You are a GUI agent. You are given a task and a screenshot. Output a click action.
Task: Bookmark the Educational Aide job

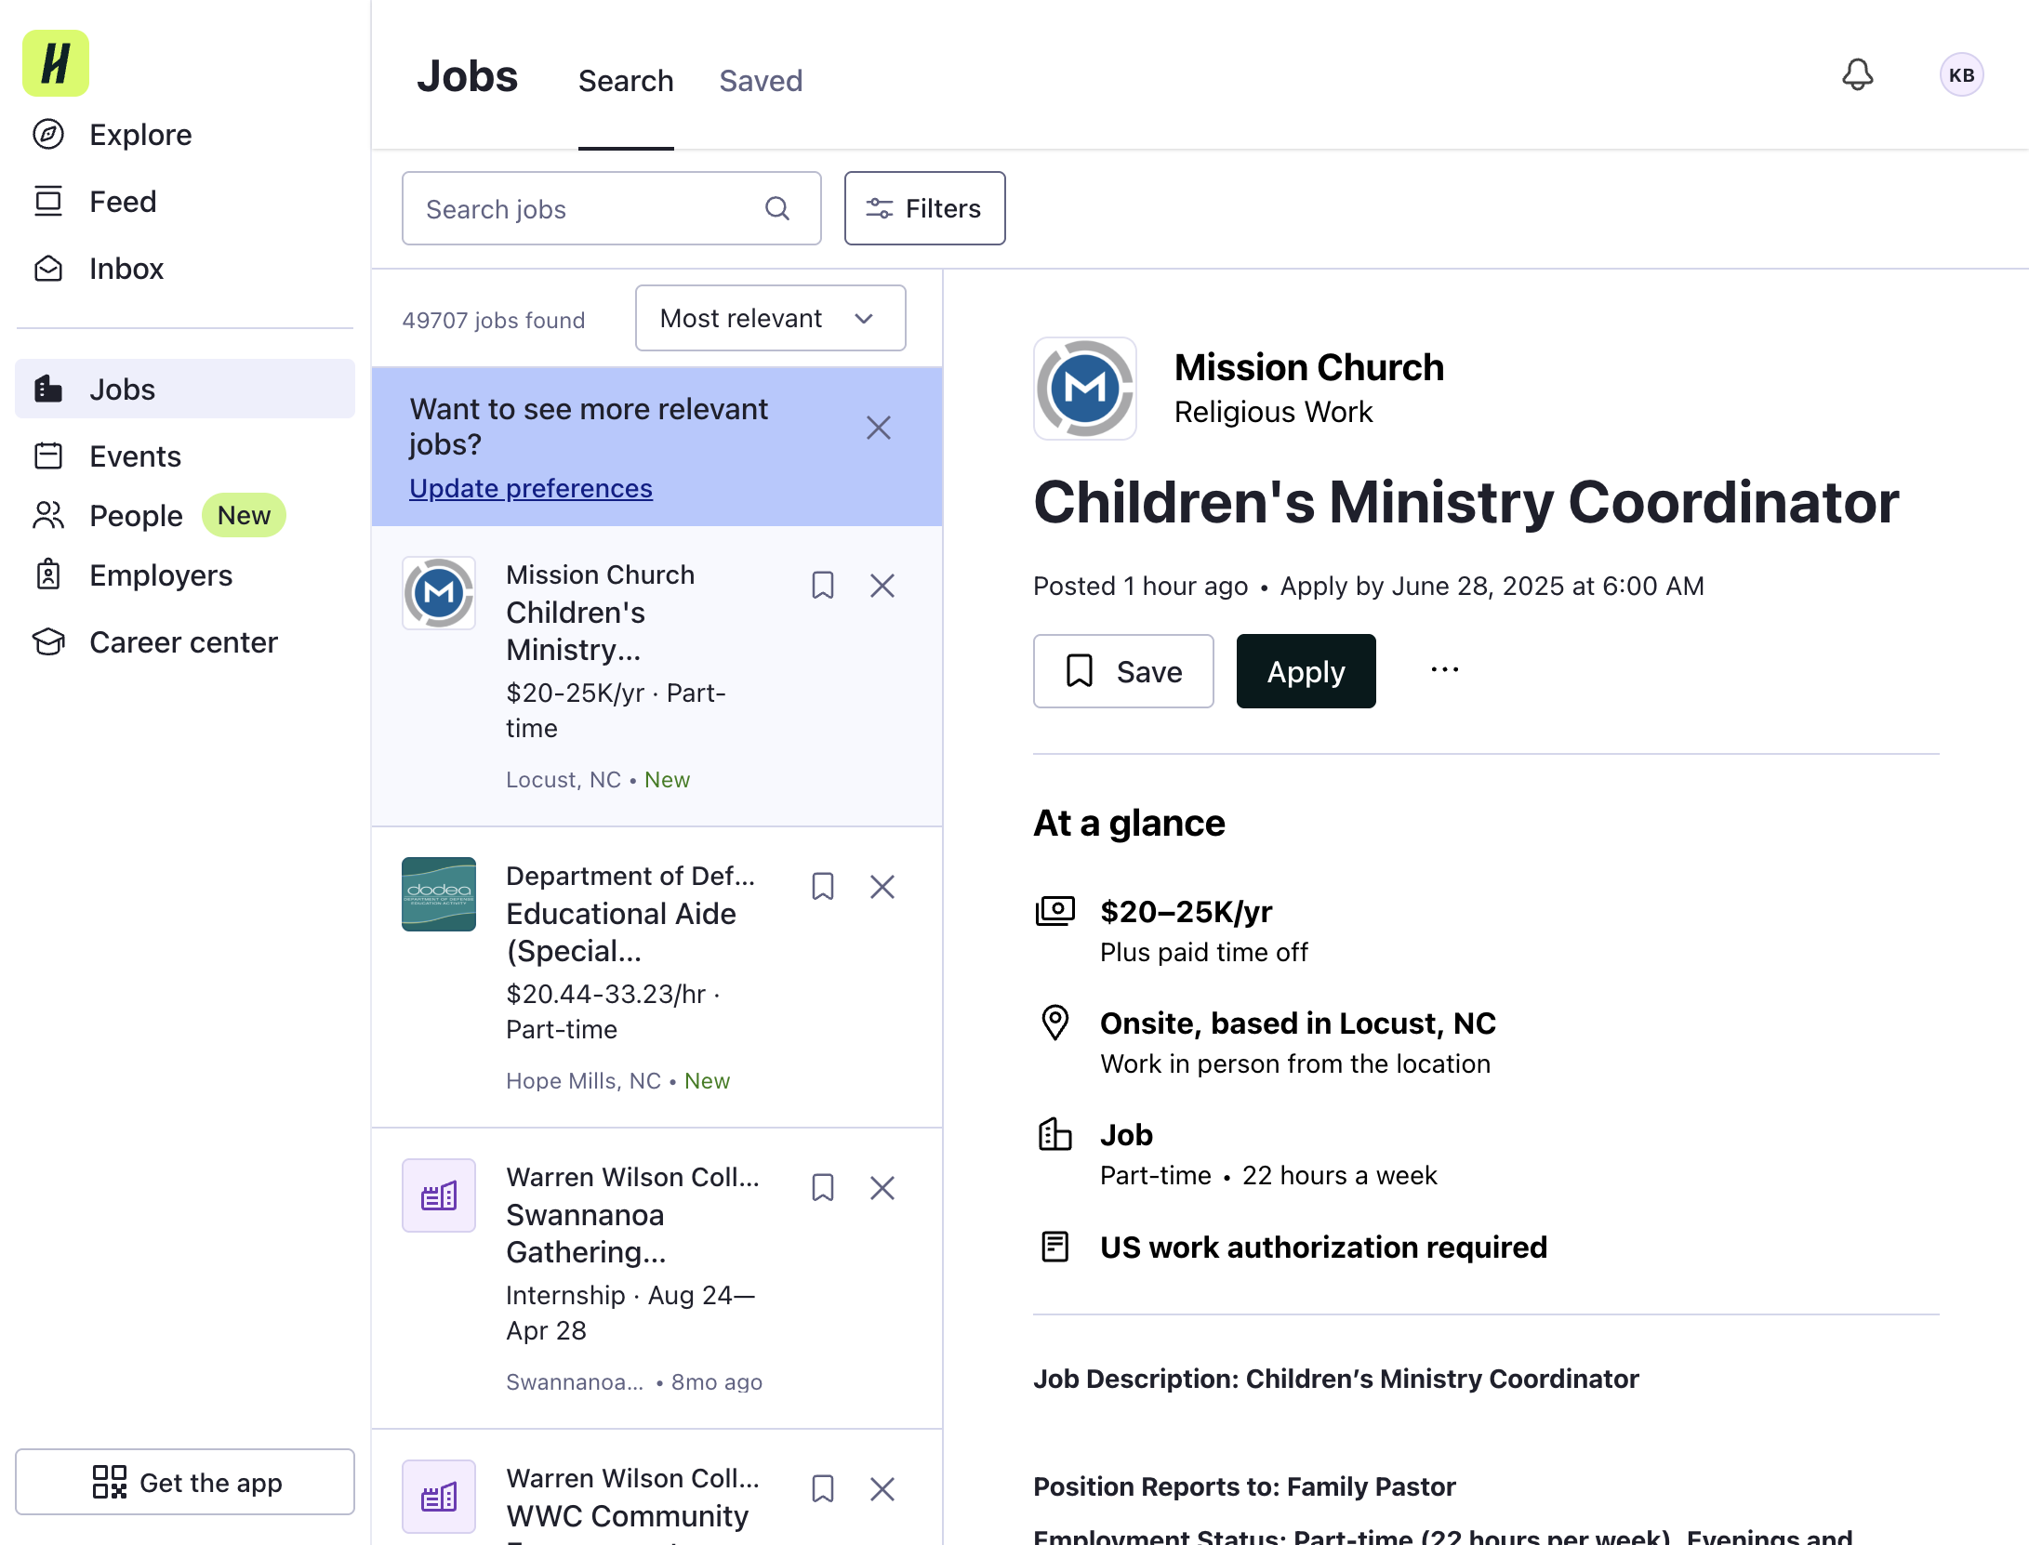[823, 887]
